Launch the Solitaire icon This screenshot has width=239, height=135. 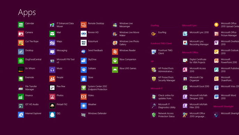(84, 70)
